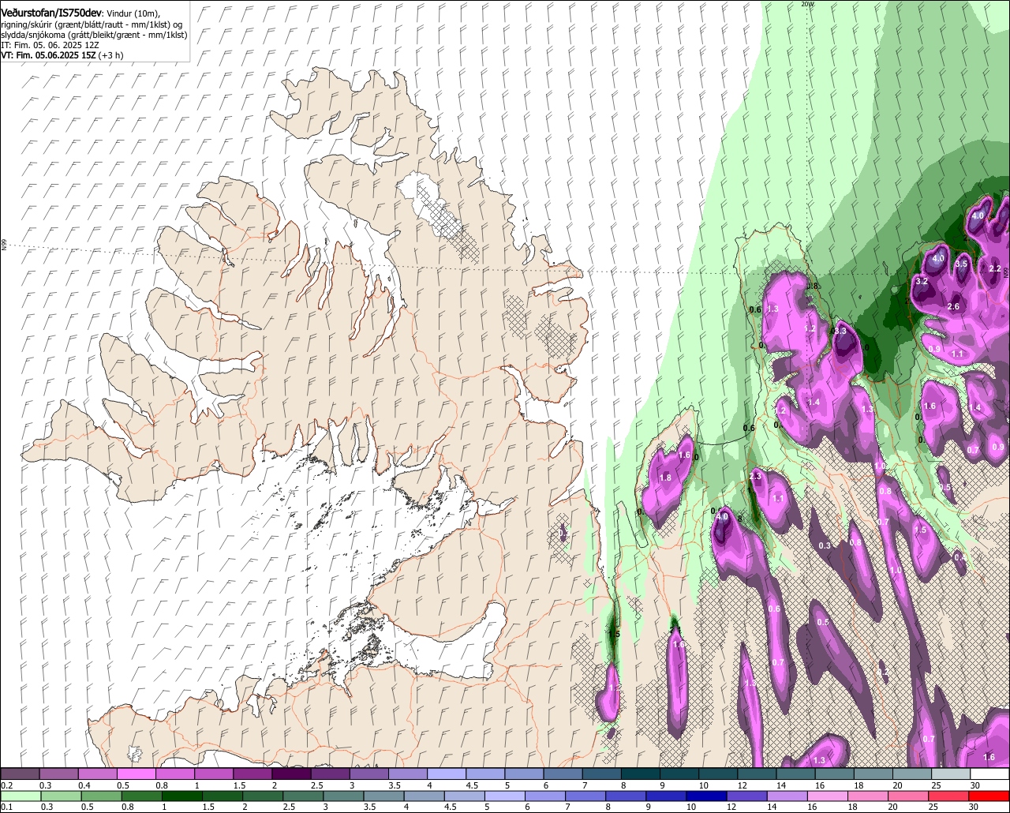The height and width of the screenshot is (813, 1010).
Task: Click the Veðurstofan/IS750dev title text
Action: [x=51, y=13]
